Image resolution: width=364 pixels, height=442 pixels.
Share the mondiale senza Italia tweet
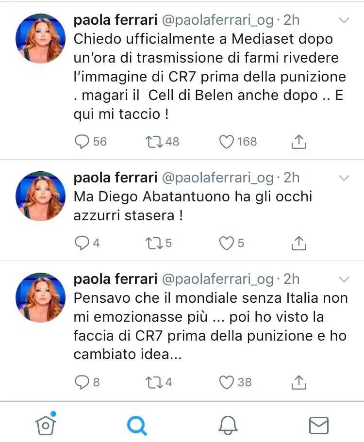299,382
